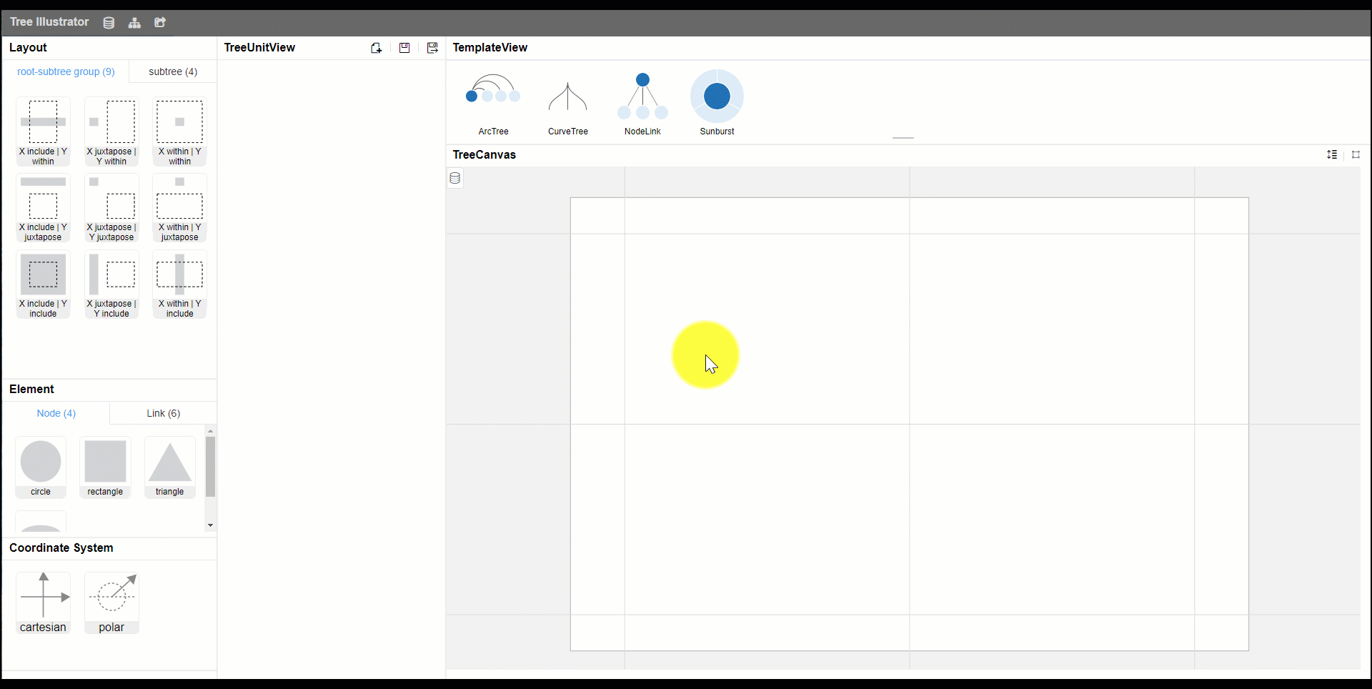Choose the X include | Y include layout
This screenshot has height=689, width=1372.
(x=43, y=284)
